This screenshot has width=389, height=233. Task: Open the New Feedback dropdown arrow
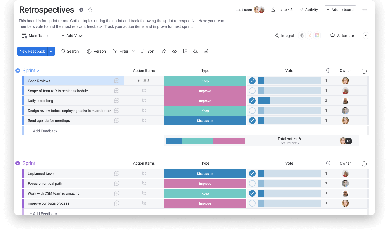[51, 51]
